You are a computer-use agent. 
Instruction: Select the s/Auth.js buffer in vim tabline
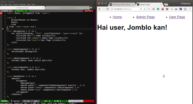(6, 11)
